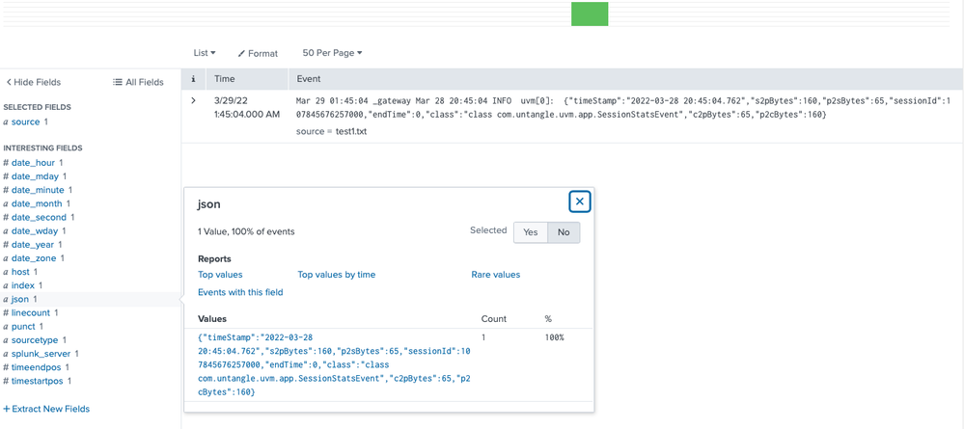This screenshot has height=429, width=964.
Task: Collapse sidebar with Hide Fields
Action: click(x=34, y=82)
